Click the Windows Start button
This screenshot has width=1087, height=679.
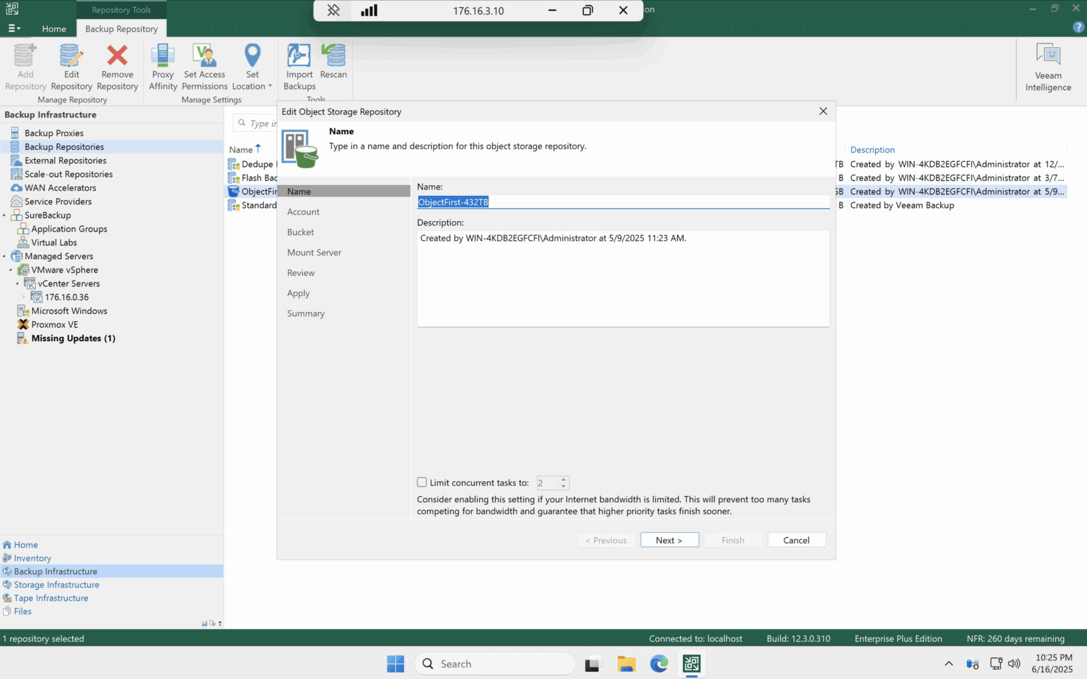coord(396,664)
